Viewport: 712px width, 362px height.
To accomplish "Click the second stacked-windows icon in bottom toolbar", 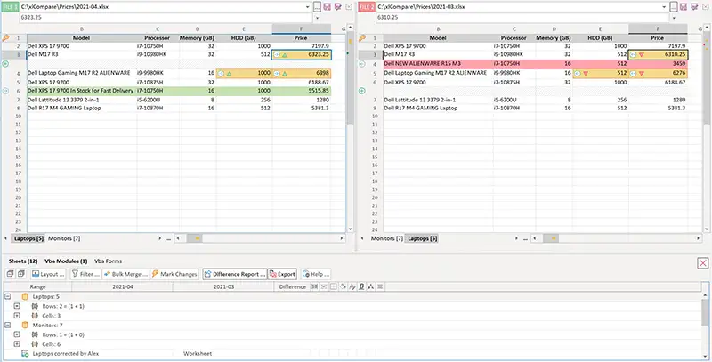I will click(20, 274).
